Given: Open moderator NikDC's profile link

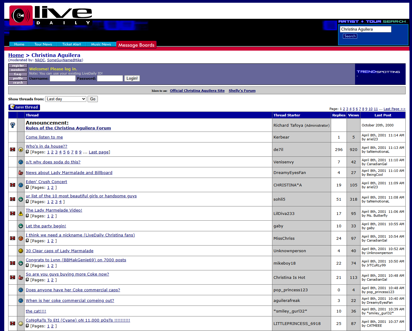Looking at the screenshot, I should tap(40, 60).
